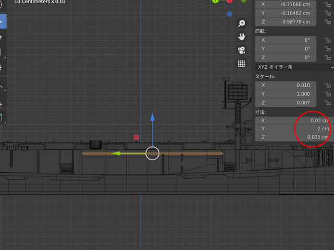Viewport: 334px width, 250px height.
Task: Select the Measure tool in left toolbar
Action: 2,103
